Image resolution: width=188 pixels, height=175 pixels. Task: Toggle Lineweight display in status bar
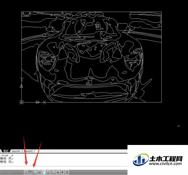pyautogui.click(x=62, y=172)
